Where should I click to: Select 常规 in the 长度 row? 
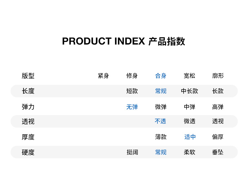(x=161, y=91)
